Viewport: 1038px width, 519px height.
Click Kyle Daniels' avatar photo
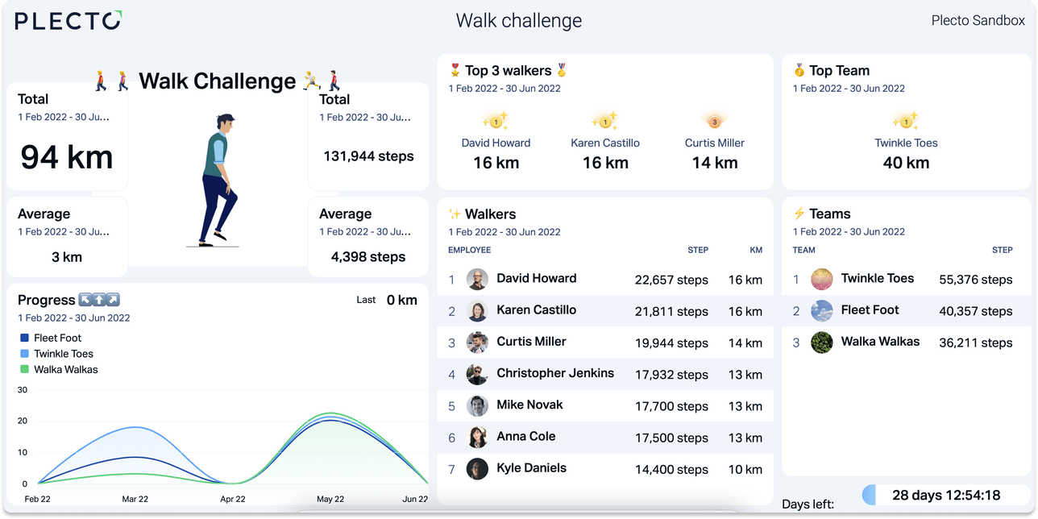[x=477, y=469]
